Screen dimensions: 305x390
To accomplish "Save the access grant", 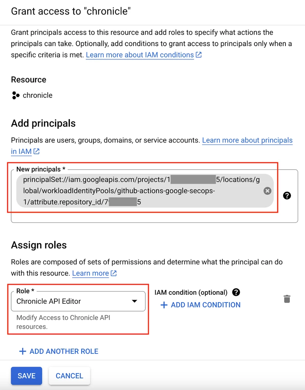I will 27,376.
